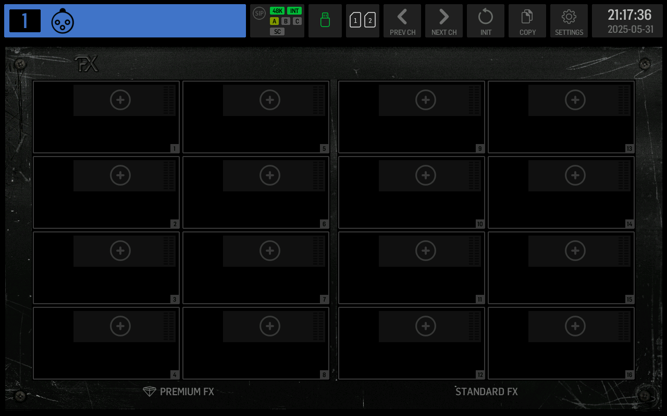Go to next channel with NEXT CH
667x416 pixels.
[x=444, y=21]
